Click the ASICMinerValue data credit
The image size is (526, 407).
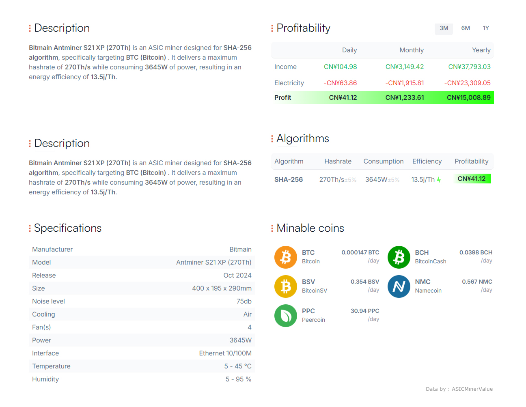click(x=472, y=389)
